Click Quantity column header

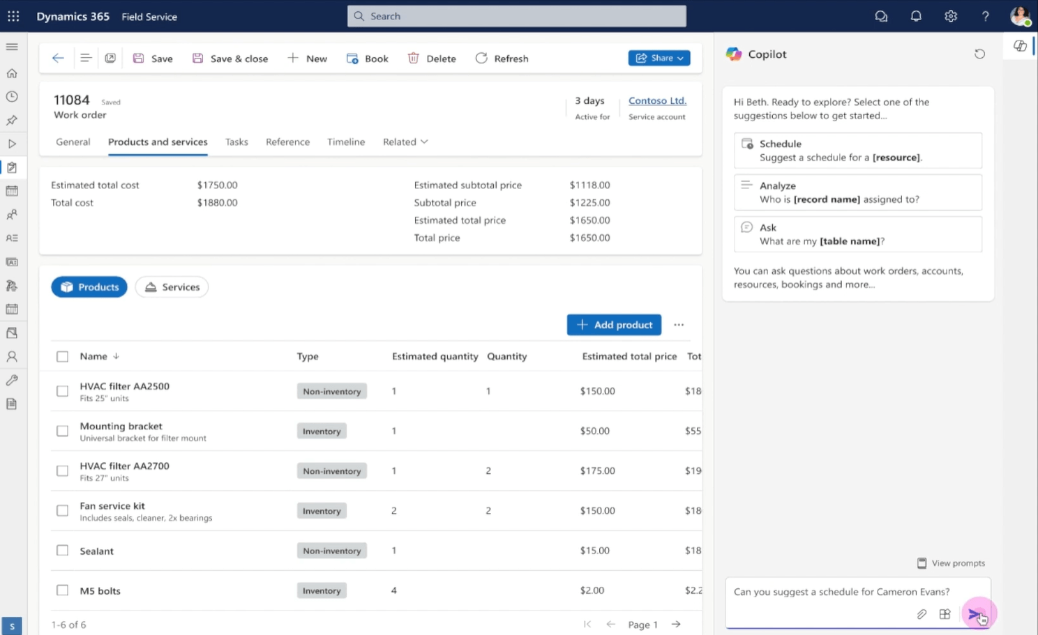(x=506, y=356)
